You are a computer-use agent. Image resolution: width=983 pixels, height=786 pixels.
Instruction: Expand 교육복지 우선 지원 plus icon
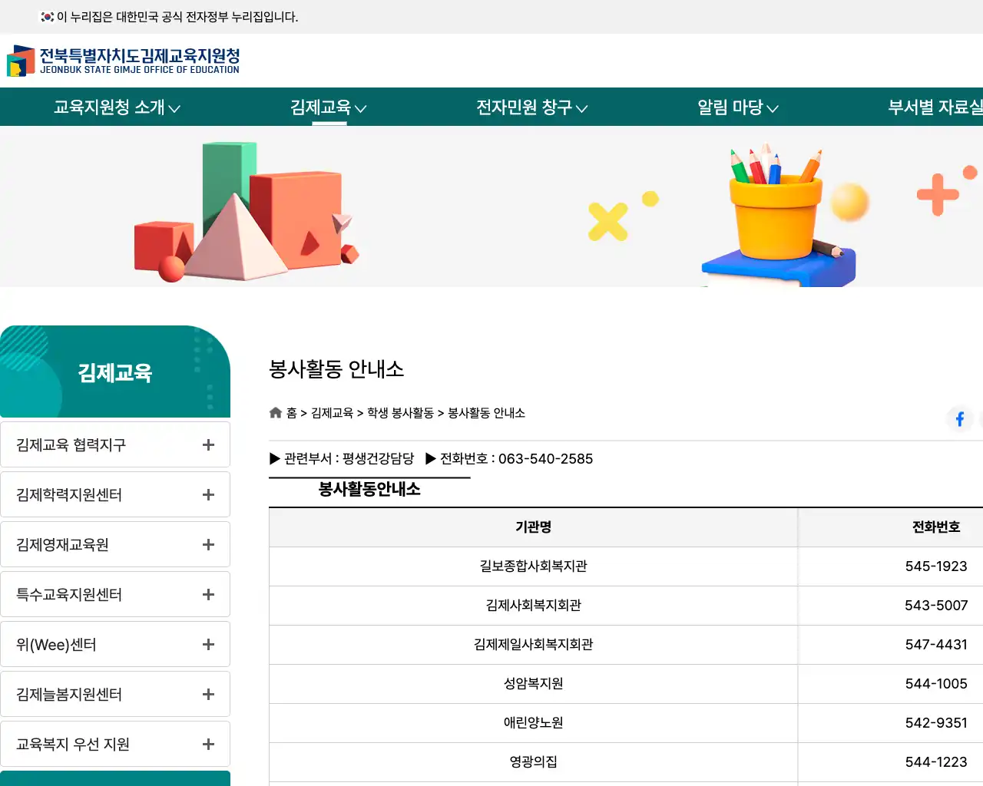(x=208, y=744)
